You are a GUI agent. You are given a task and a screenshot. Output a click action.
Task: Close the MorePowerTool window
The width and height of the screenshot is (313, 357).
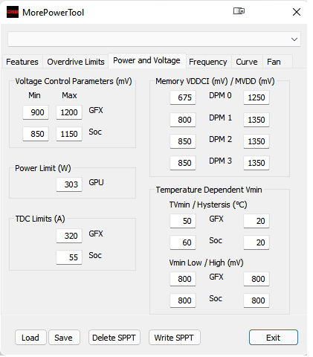tap(297, 12)
